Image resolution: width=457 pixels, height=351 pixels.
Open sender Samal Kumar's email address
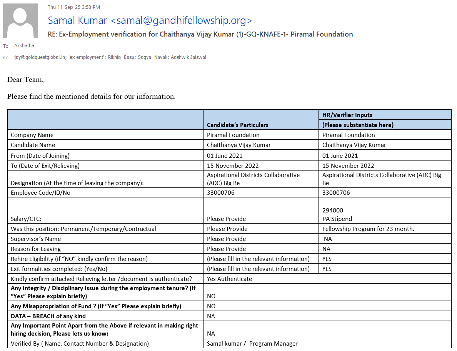pyautogui.click(x=150, y=20)
